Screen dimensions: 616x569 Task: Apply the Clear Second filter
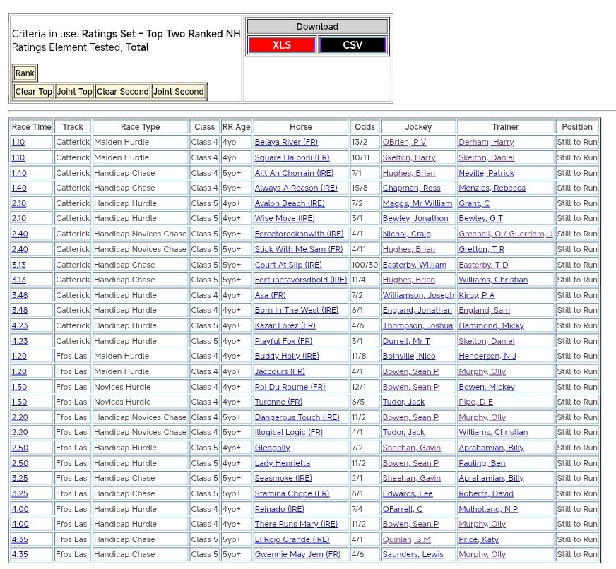click(123, 92)
